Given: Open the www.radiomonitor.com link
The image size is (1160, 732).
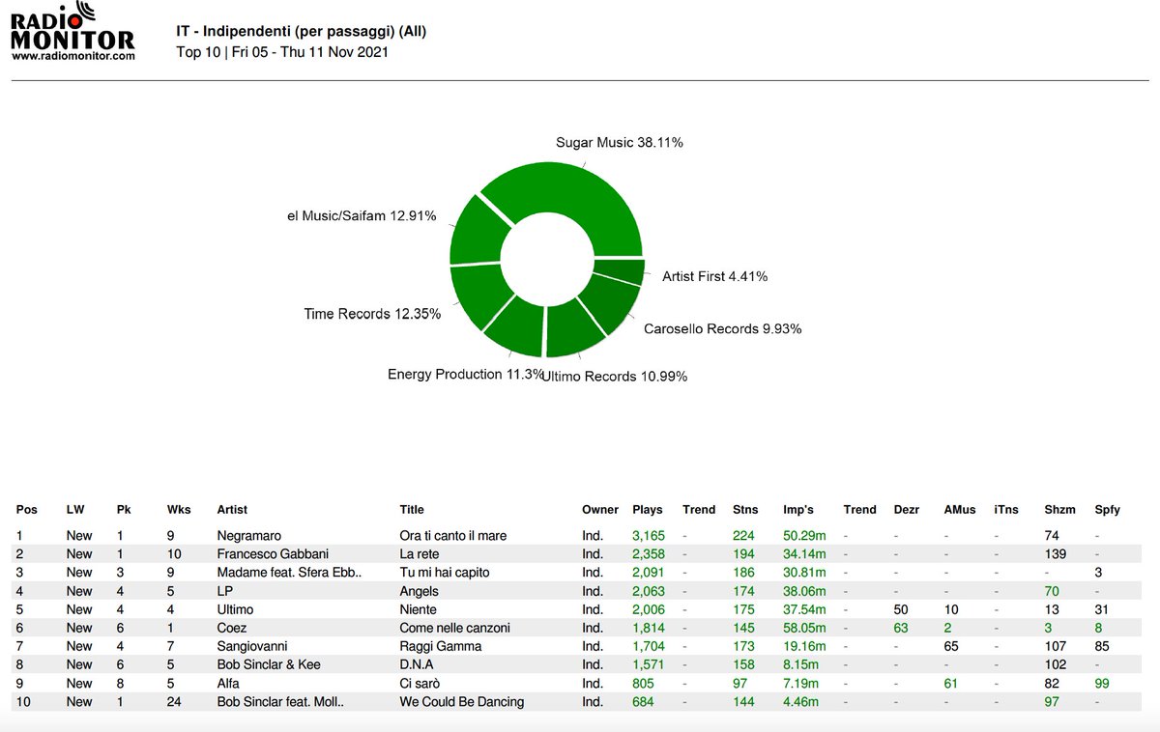Looking at the screenshot, I should [x=72, y=56].
